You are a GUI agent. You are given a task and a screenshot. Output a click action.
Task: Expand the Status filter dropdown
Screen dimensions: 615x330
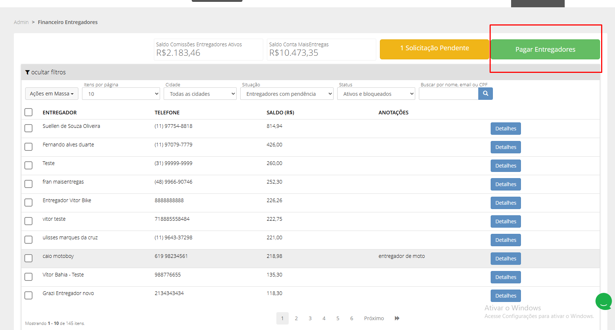point(376,94)
